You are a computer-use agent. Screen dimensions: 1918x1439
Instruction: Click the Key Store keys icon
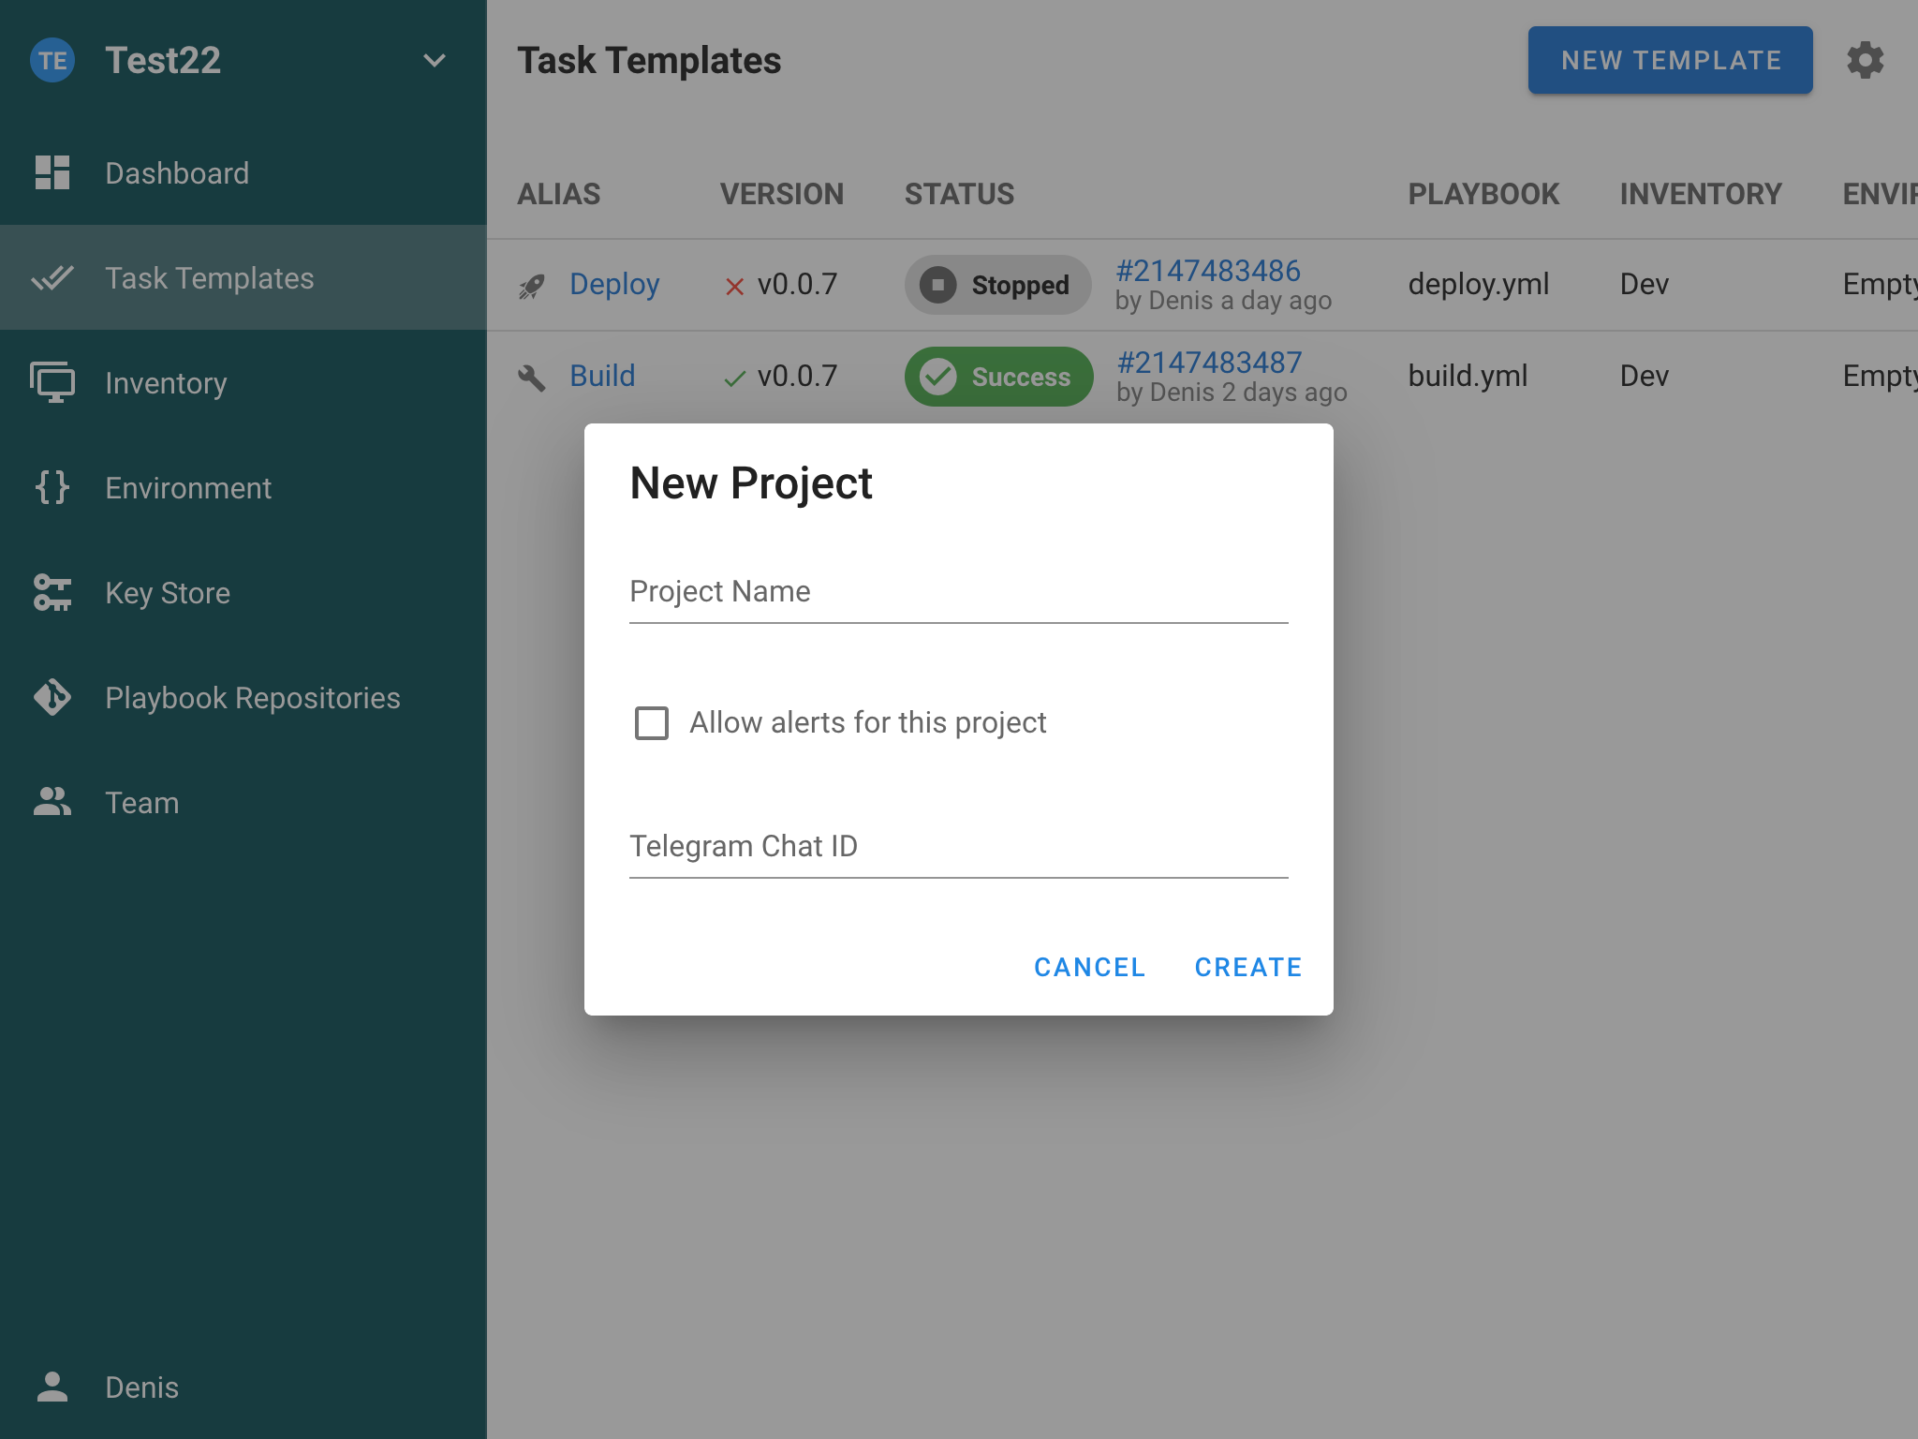click(x=52, y=592)
